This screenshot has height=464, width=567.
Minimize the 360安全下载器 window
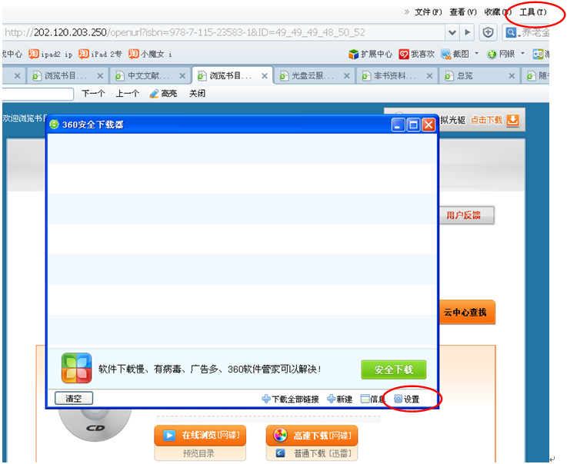click(398, 125)
